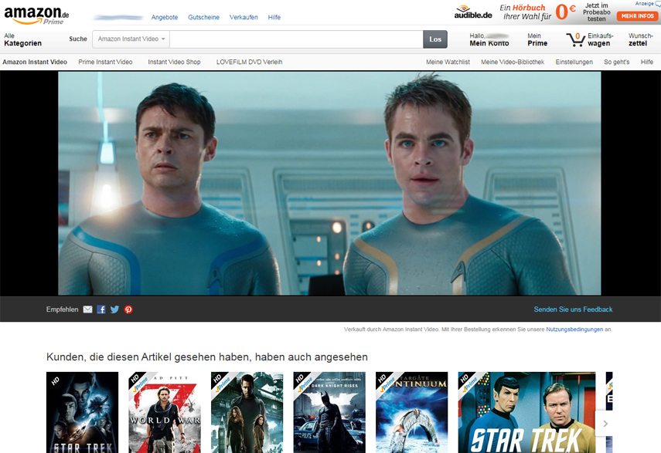The image size is (661, 453).
Task: Open the first Star Trek movie poster
Action: pos(82,412)
